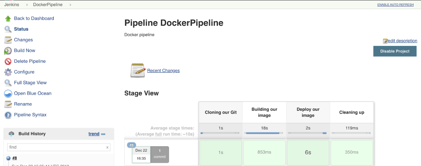Clear the find box with the x
Image resolution: width=421 pixels, height=166 pixels.
107,147
